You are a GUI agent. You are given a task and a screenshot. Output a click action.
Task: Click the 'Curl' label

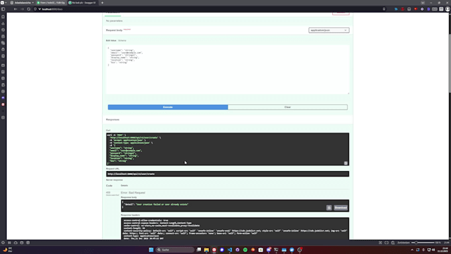click(108, 130)
